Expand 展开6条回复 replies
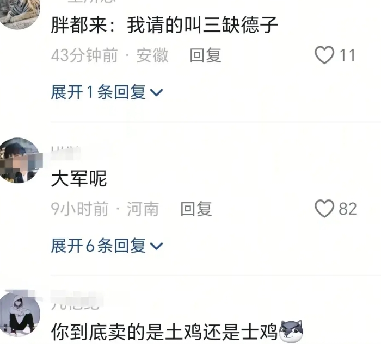The height and width of the screenshot is (344, 381). tap(107, 246)
